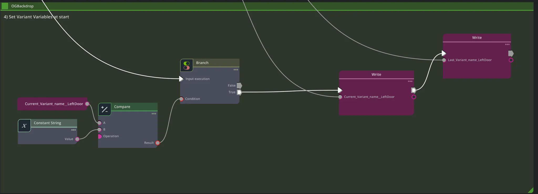Open the Constant String node options dots
Image resolution: width=538 pixels, height=194 pixels.
coord(74,130)
